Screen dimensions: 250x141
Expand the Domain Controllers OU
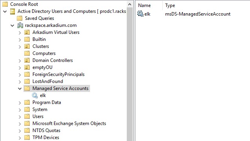click(20, 61)
